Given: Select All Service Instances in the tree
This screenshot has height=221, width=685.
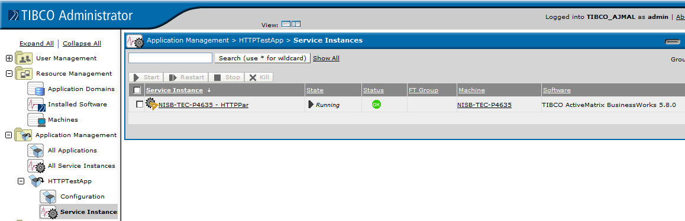Looking at the screenshot, I should pos(82,166).
